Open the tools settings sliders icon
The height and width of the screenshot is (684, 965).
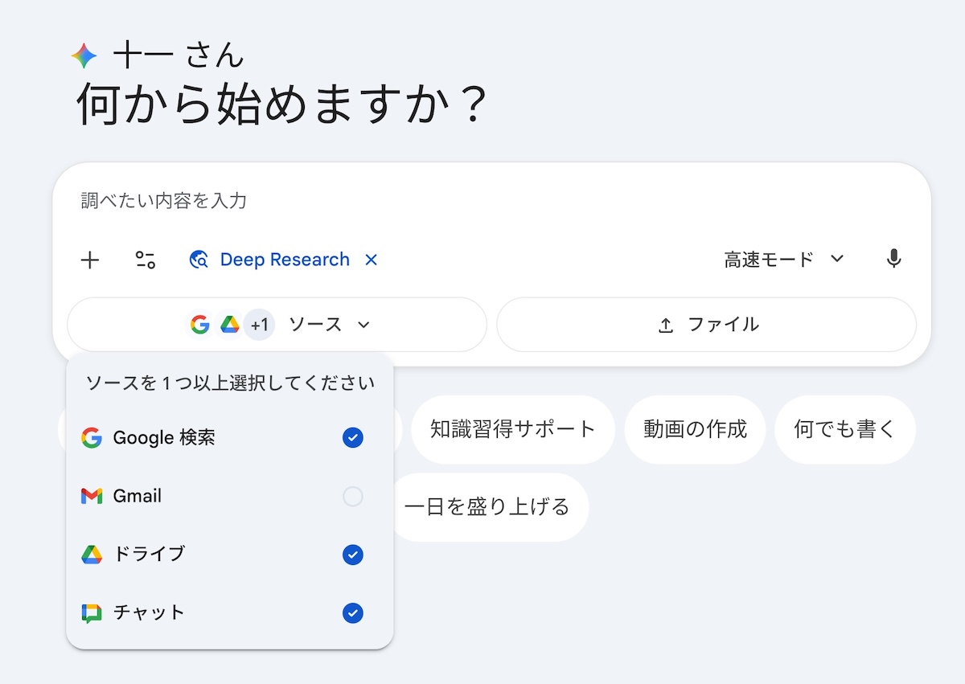[146, 260]
